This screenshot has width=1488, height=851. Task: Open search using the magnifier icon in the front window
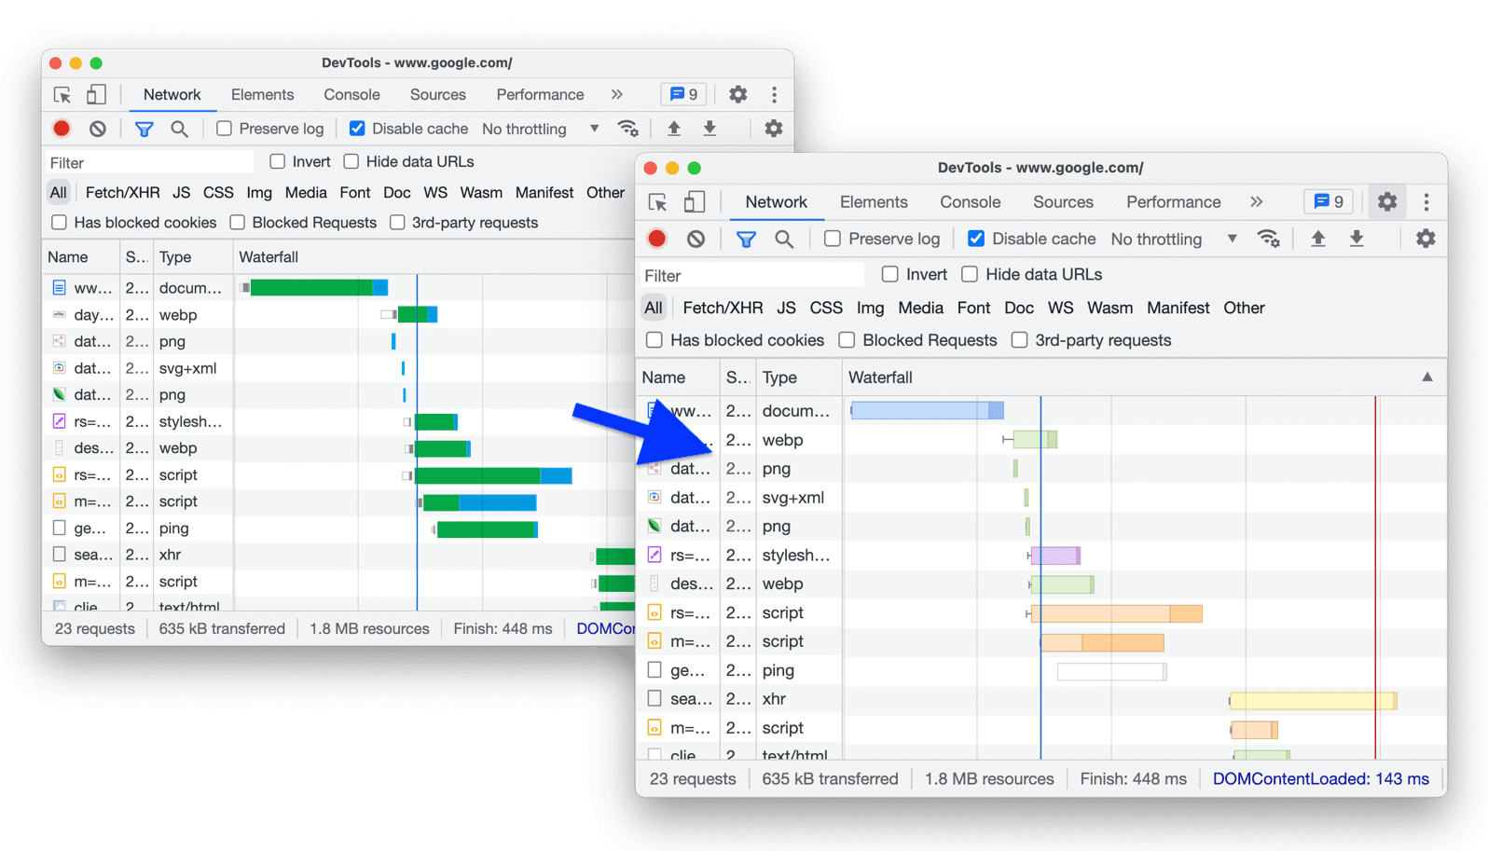pos(784,239)
